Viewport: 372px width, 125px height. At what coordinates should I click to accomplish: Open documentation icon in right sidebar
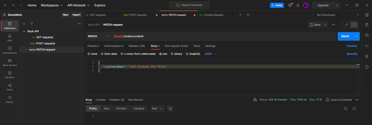click(367, 25)
